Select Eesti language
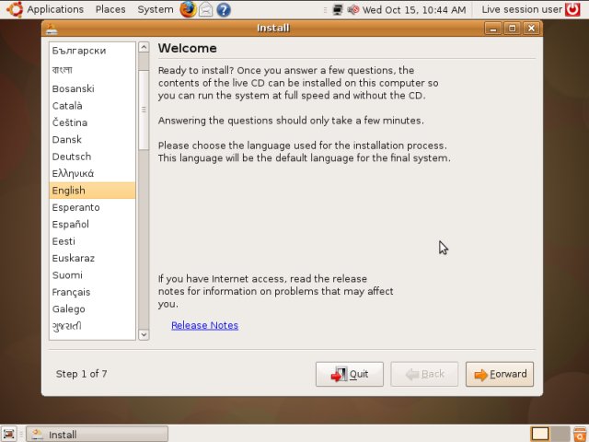 92,241
